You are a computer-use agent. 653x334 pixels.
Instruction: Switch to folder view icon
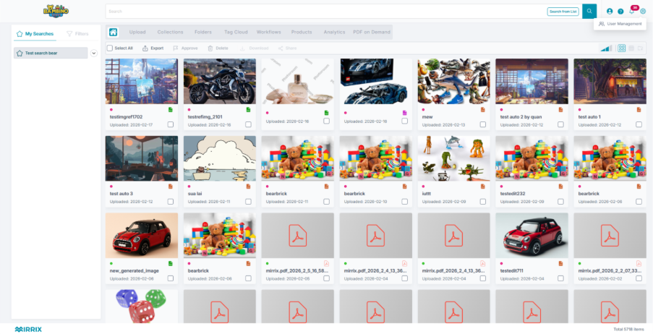click(640, 48)
